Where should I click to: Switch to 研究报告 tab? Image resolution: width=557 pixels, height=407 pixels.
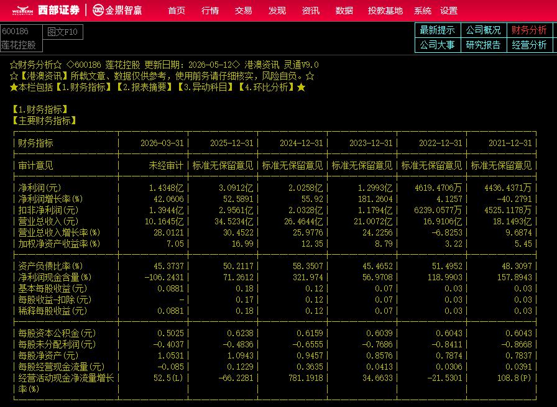[484, 45]
